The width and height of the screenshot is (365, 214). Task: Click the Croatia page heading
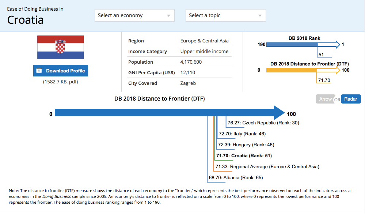pyautogui.click(x=25, y=20)
